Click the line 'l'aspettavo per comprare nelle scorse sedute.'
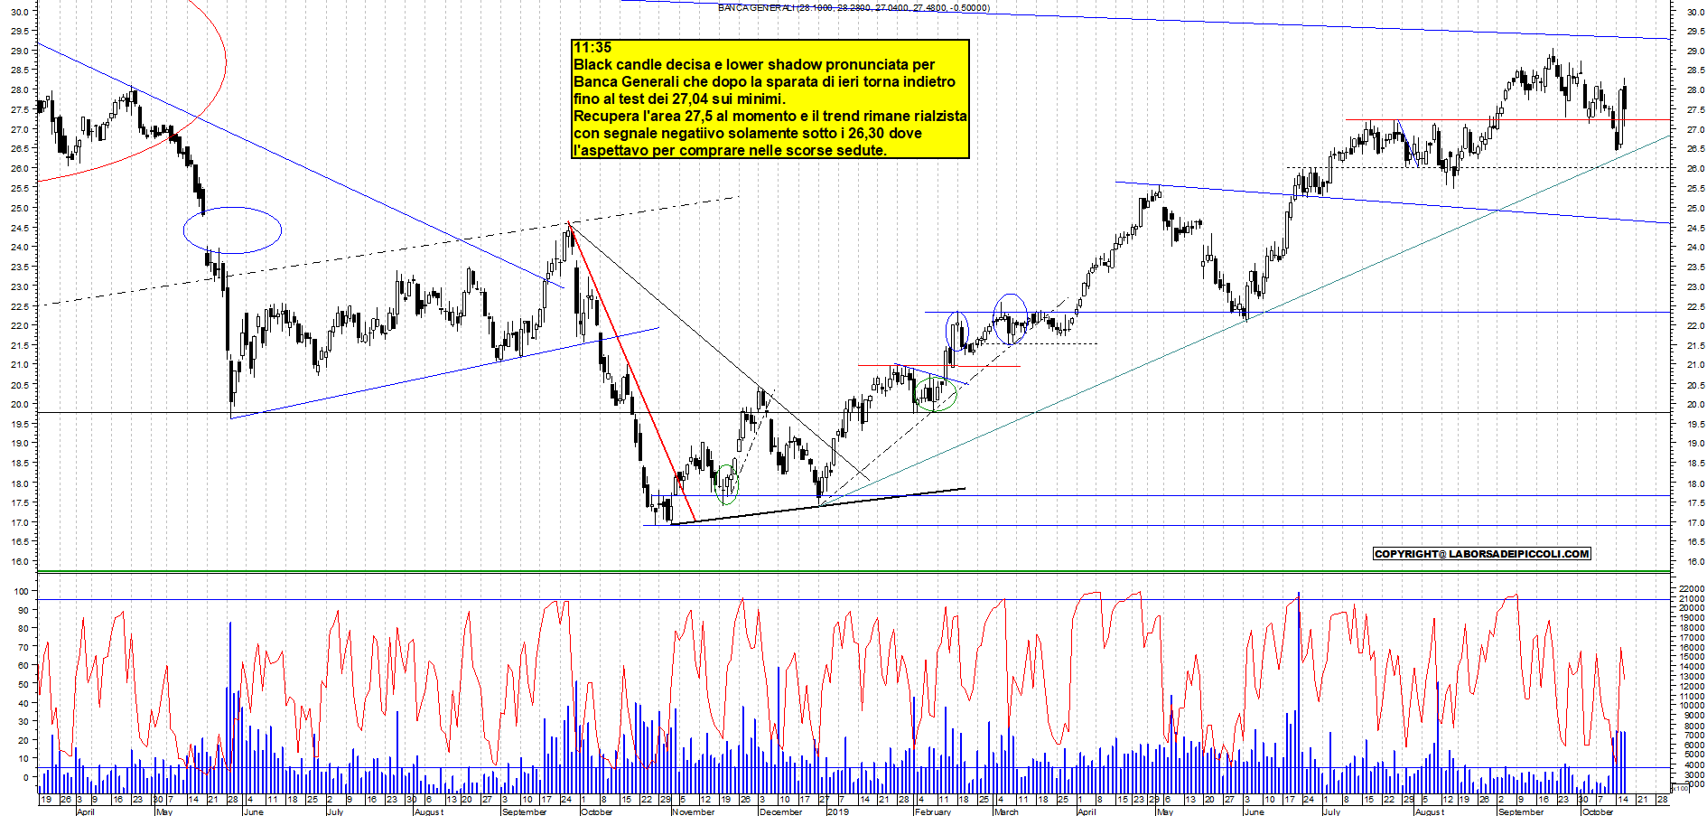Screen dimensions: 1707x816 (730, 151)
